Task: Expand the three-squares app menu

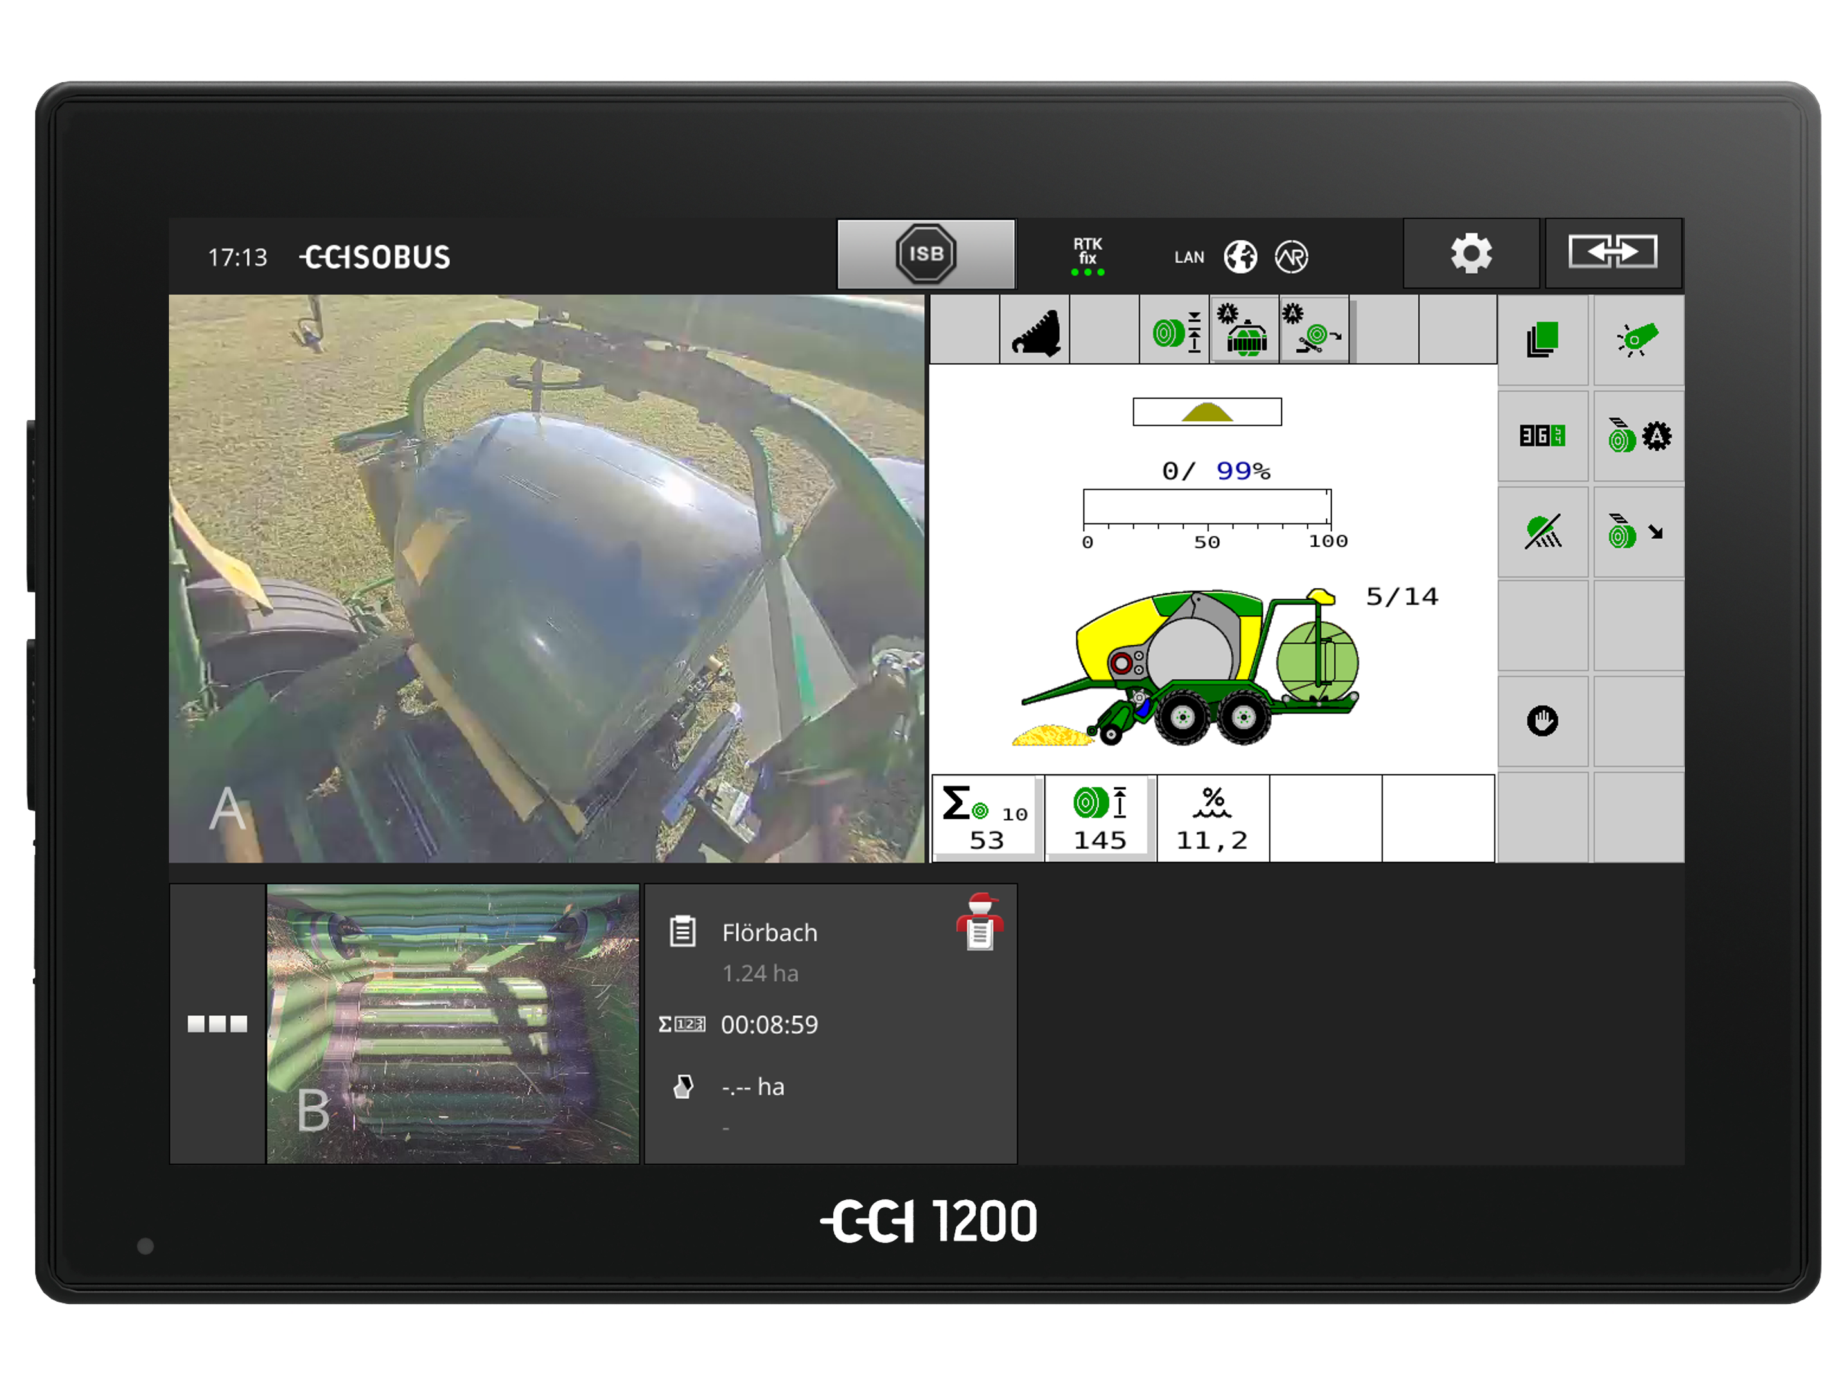Action: [x=217, y=1024]
